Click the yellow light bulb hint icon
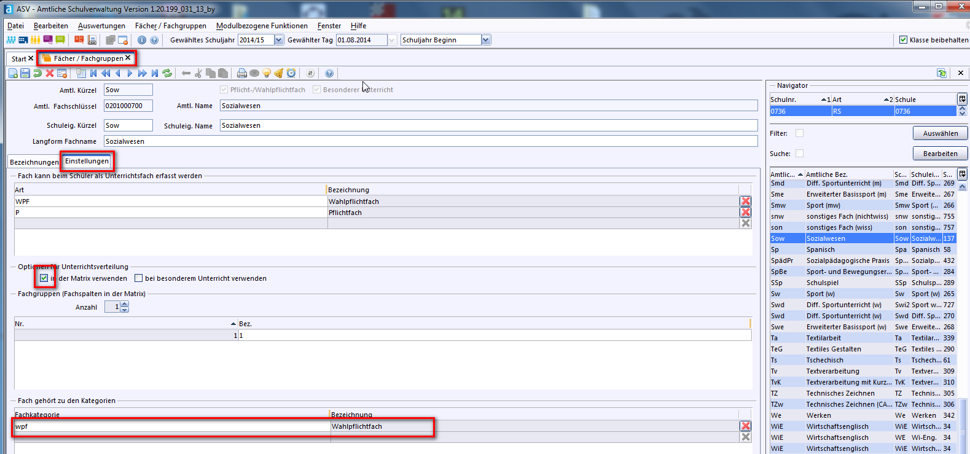Image resolution: width=970 pixels, height=454 pixels. click(267, 73)
